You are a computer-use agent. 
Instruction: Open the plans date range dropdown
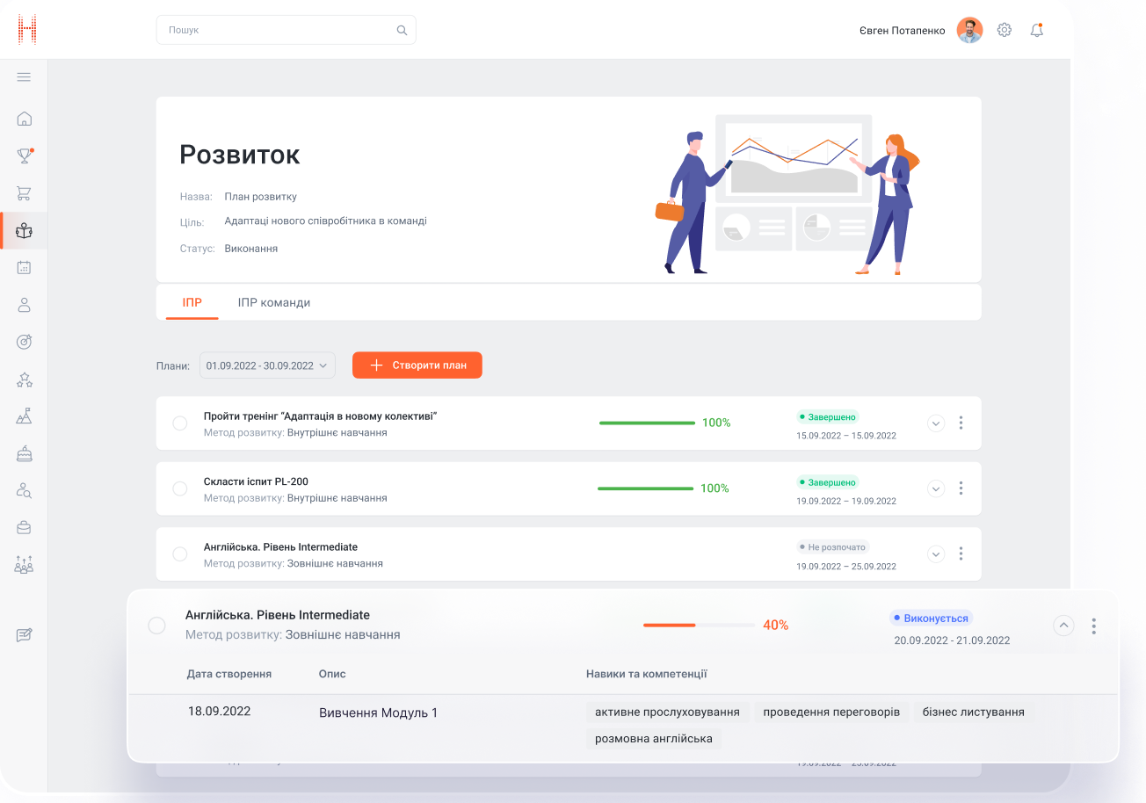point(267,365)
